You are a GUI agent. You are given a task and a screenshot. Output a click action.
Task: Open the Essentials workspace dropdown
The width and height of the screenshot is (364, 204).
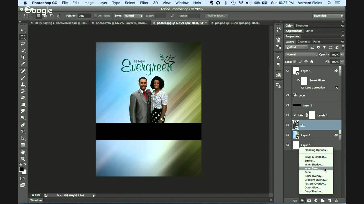(328, 16)
